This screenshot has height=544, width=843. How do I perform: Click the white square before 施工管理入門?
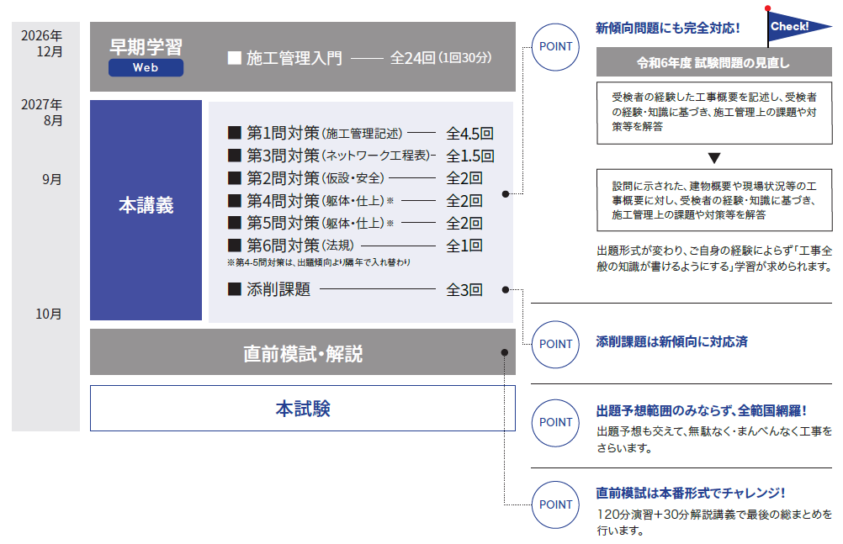pyautogui.click(x=235, y=57)
